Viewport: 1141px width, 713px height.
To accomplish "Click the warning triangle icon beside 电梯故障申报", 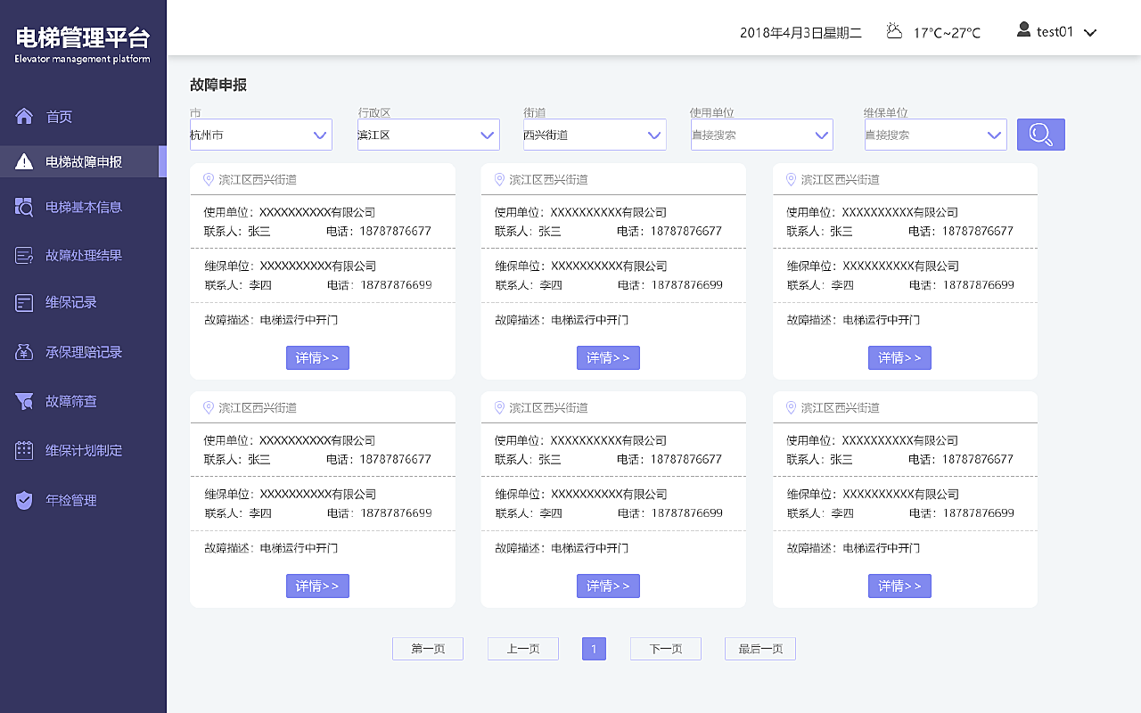I will [24, 161].
